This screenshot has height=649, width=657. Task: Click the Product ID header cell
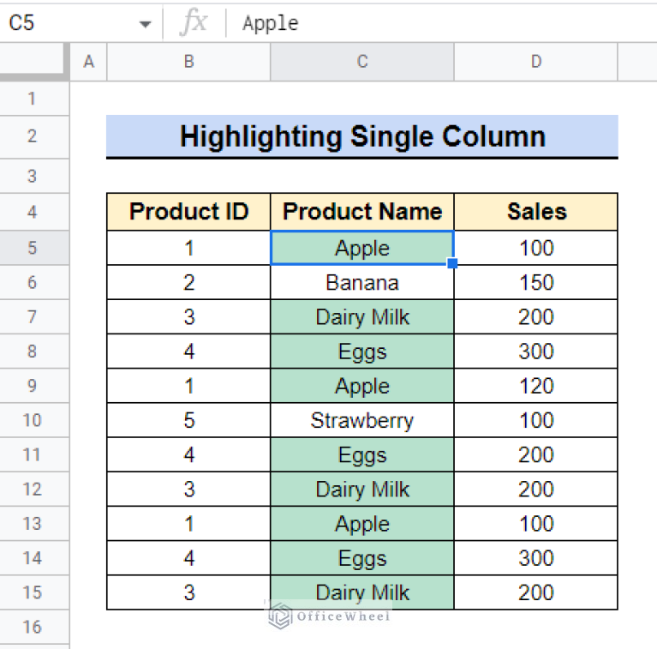point(188,212)
